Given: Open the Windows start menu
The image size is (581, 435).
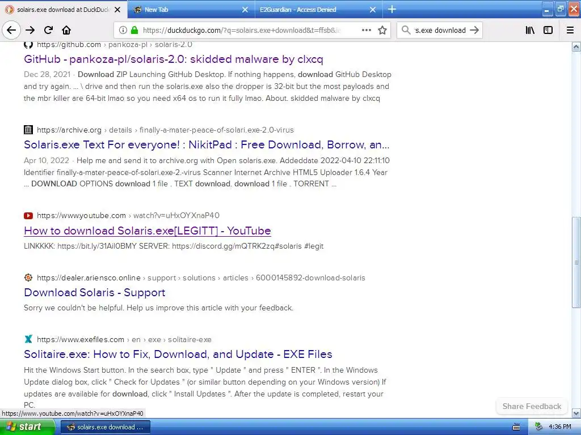Looking at the screenshot, I should 27,427.
